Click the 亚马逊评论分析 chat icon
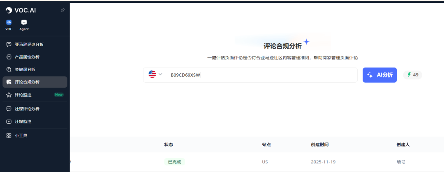This screenshot has height=172, width=444. point(9,44)
